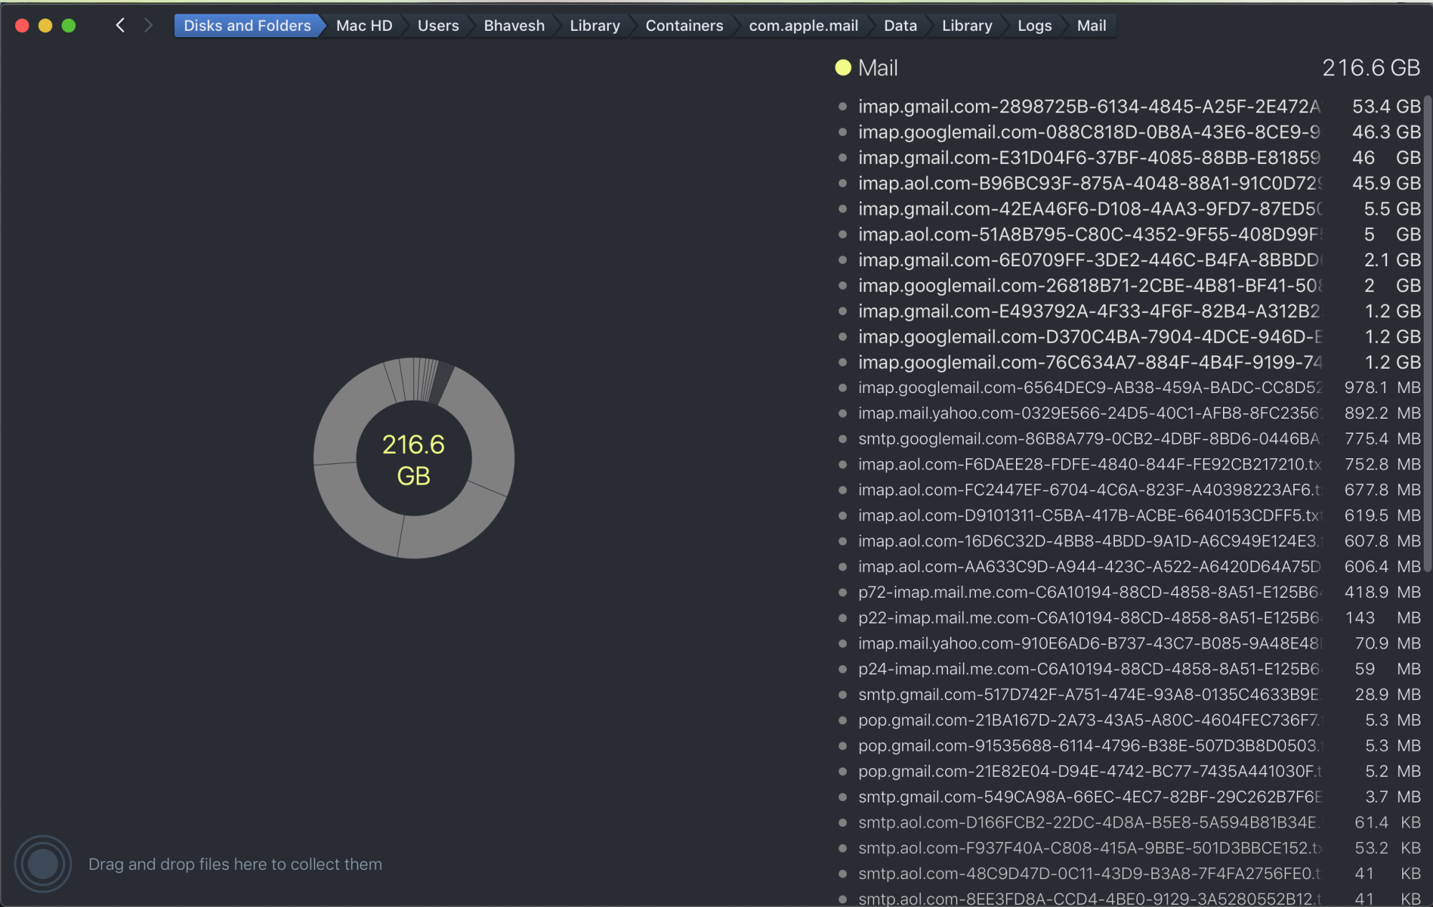Click the back navigation arrow
Image resolution: width=1433 pixels, height=907 pixels.
tap(120, 26)
